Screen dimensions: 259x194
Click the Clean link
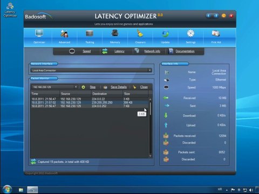coord(144,87)
